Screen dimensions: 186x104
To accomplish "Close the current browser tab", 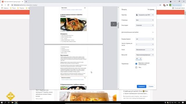I will [x=23, y=2].
